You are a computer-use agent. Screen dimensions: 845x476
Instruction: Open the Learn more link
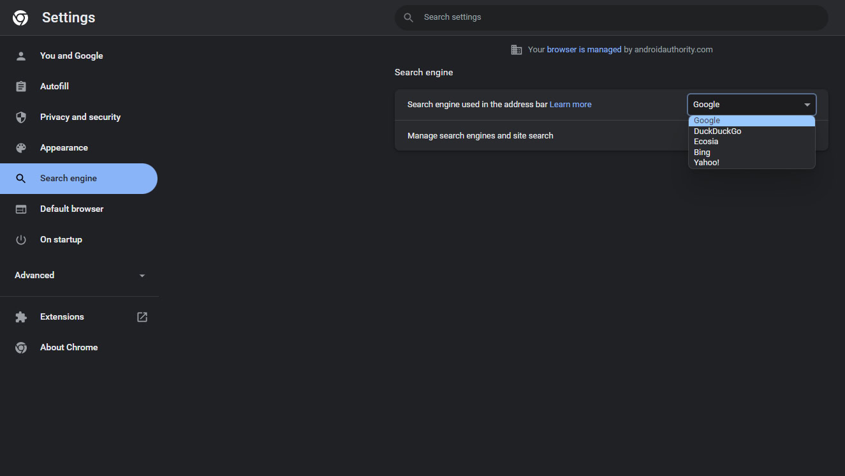click(570, 105)
